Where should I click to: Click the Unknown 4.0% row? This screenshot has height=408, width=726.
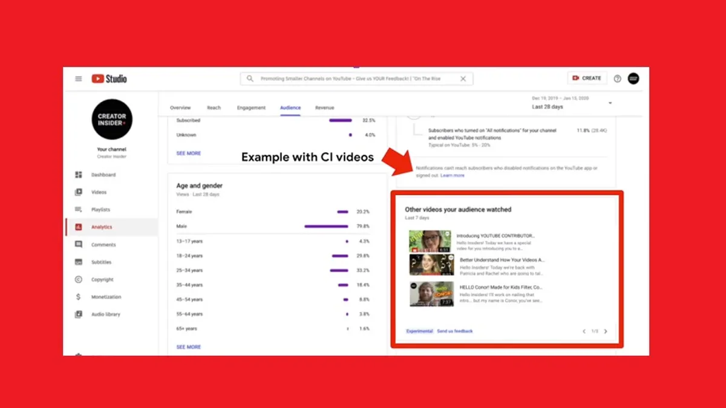point(275,135)
